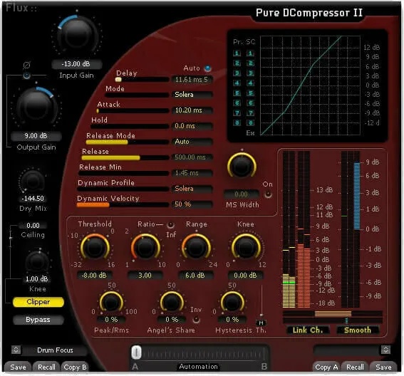Toggle the MS Width On switch
404x376 pixels.
coord(268,194)
